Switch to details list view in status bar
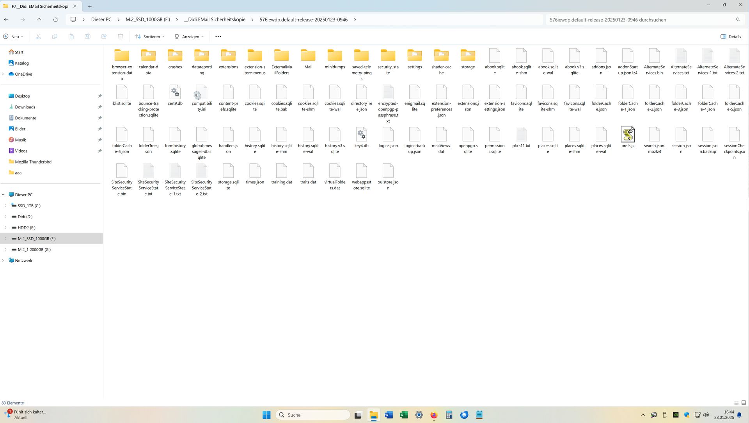This screenshot has height=423, width=749. [736, 403]
